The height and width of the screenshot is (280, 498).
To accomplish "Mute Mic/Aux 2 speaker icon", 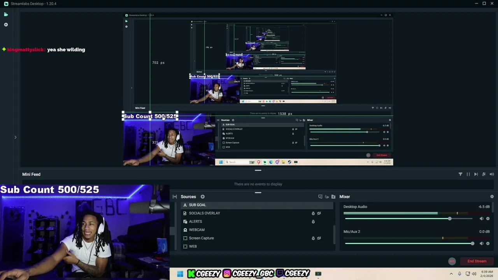I will pyautogui.click(x=481, y=243).
